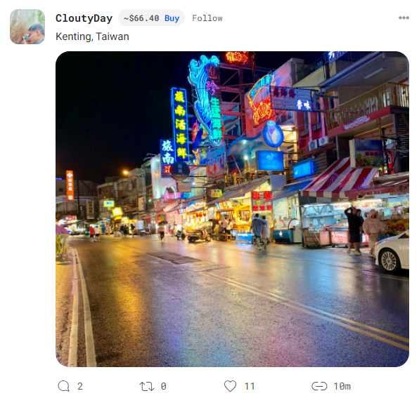Screen dimensions: 419x398
Task: Open the Kenting night street photo
Action: tap(232, 209)
